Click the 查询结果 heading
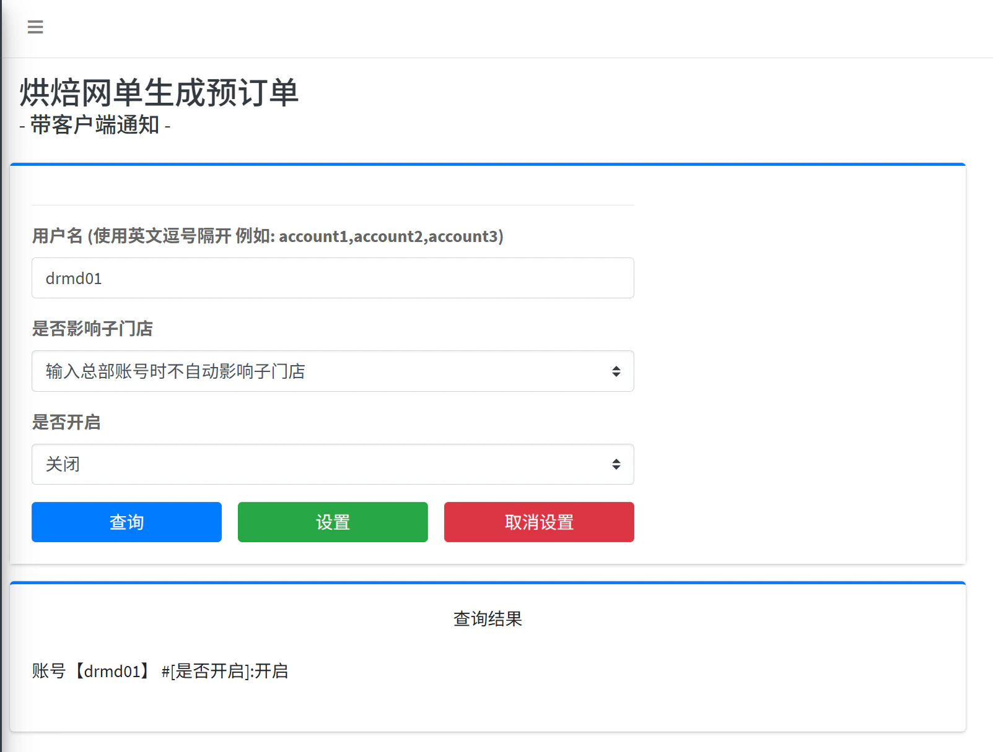993x752 pixels. [488, 619]
